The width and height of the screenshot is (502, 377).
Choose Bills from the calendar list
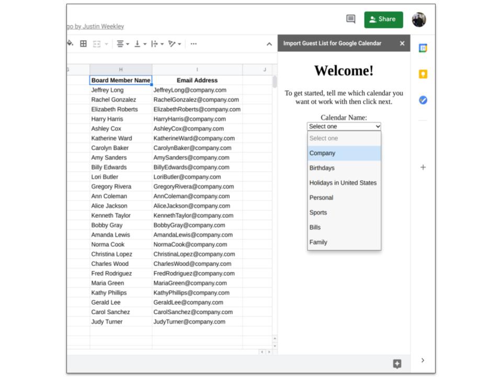(x=344, y=227)
